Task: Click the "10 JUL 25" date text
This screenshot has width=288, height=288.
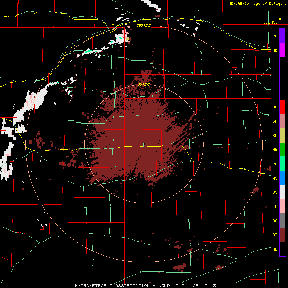Action: coord(186,286)
